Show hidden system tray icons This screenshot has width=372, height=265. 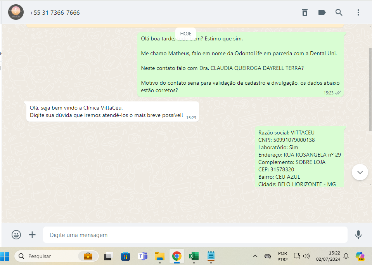255,256
